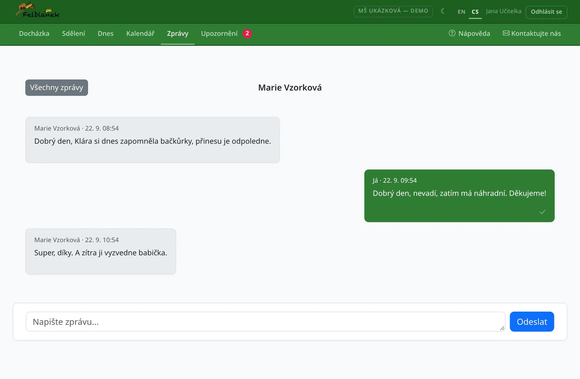Go back to Všechny zprávy
The height and width of the screenshot is (379, 580).
coord(57,88)
